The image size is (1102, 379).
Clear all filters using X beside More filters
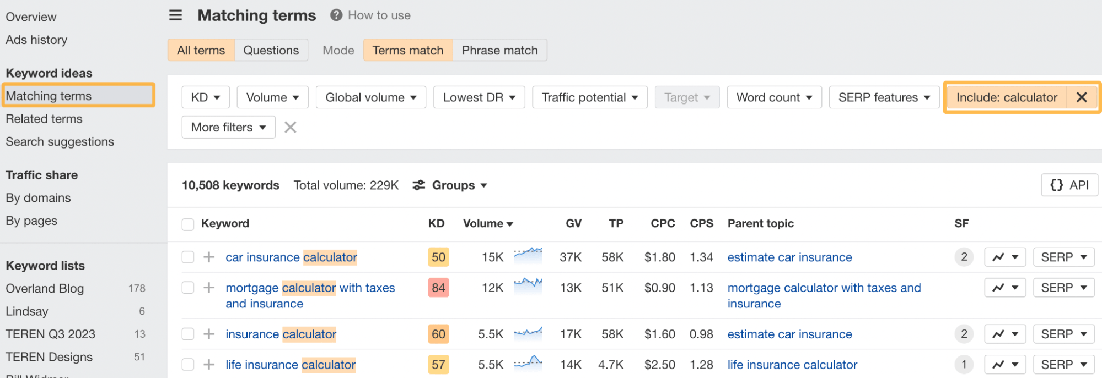290,128
